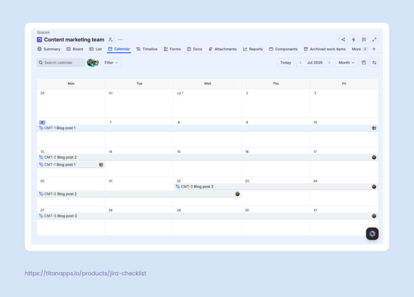Click the date 31 cell label
Screen dimensions: 414x297
(315, 210)
